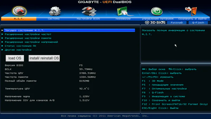Open Статус состояния ПК
This screenshot has height=119, width=211.
coord(21,46)
